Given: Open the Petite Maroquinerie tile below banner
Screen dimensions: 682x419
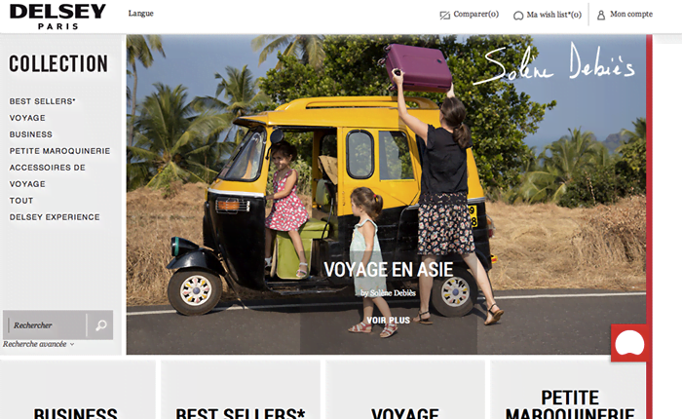Looking at the screenshot, I should coord(569,390).
